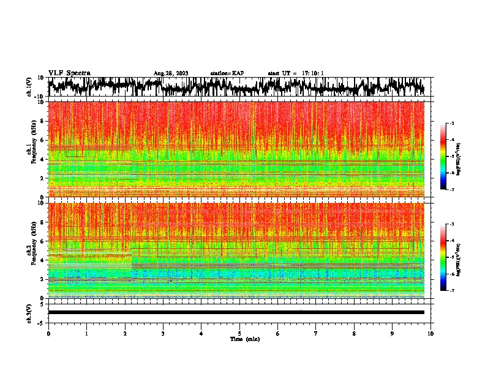Click the "Time (min)" axis label
485x374 pixels.
(x=245, y=339)
